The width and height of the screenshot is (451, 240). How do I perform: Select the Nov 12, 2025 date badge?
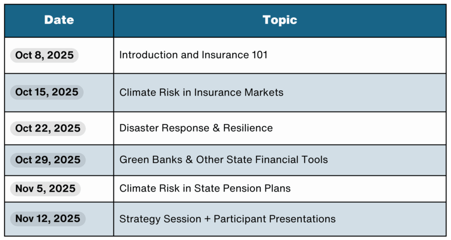[x=48, y=219]
